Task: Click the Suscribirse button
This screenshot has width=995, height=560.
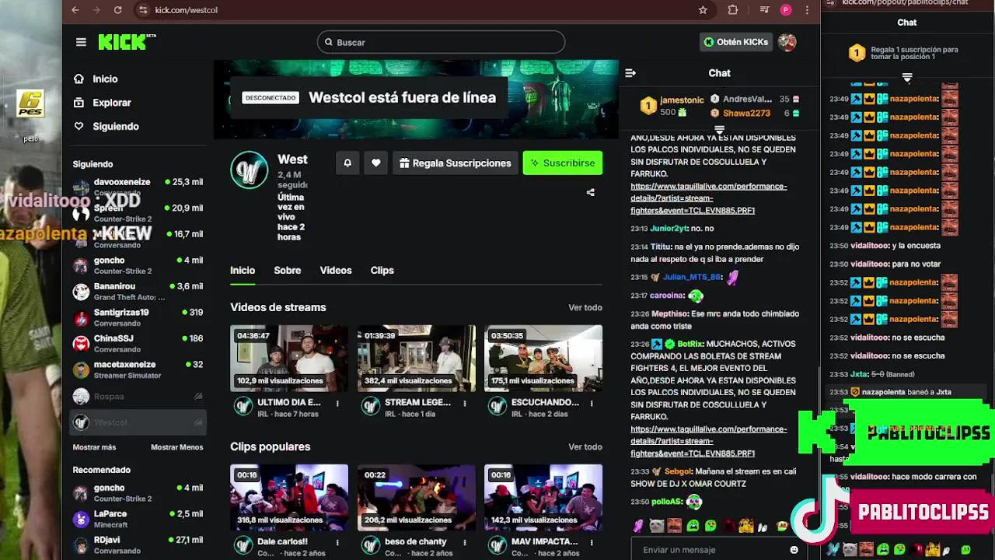Action: (x=563, y=163)
